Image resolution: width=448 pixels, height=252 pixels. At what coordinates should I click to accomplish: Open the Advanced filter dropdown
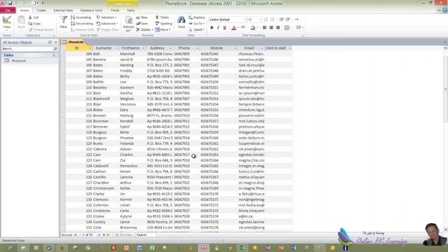(x=107, y=23)
